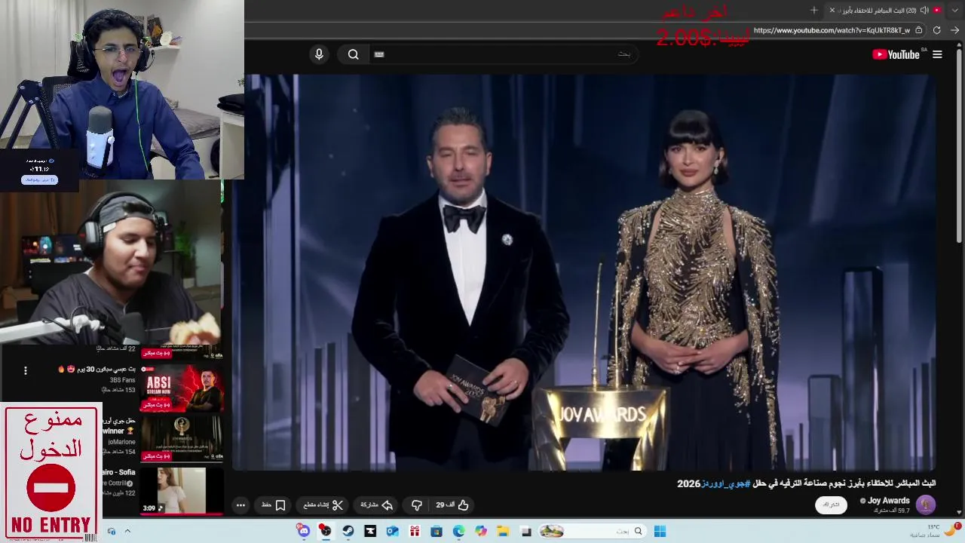This screenshot has height=543, width=965.
Task: Open the on-screen keyboard icon in search box
Action: click(x=379, y=54)
